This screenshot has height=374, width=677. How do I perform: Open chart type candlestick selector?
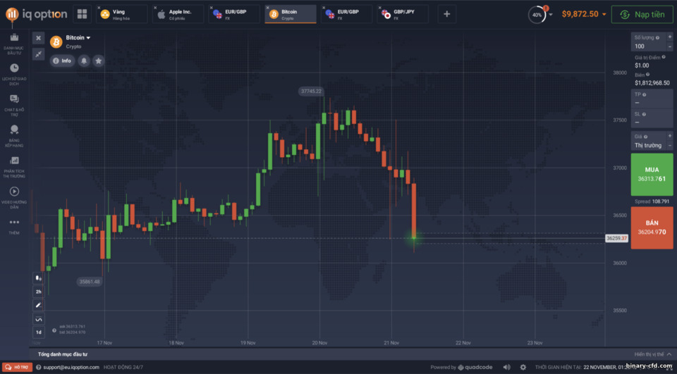38,278
